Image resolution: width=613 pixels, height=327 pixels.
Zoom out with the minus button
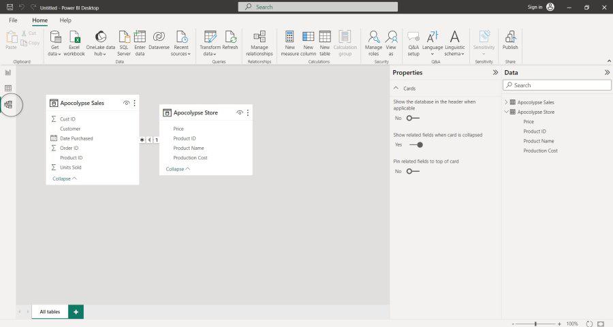tap(513, 324)
